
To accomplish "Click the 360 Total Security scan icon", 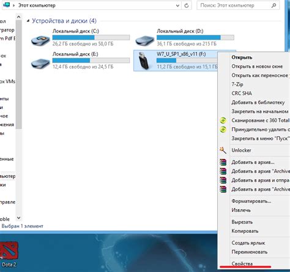I will [x=223, y=120].
